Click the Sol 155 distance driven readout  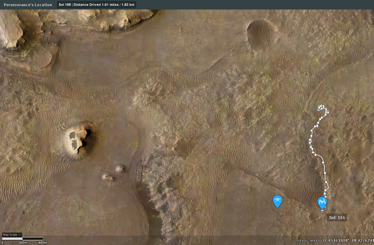(x=96, y=5)
